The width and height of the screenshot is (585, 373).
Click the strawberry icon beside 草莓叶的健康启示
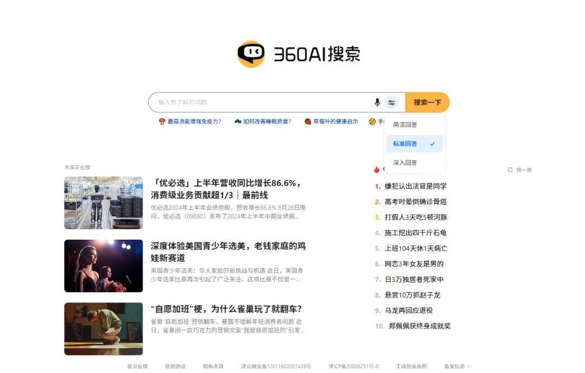308,122
